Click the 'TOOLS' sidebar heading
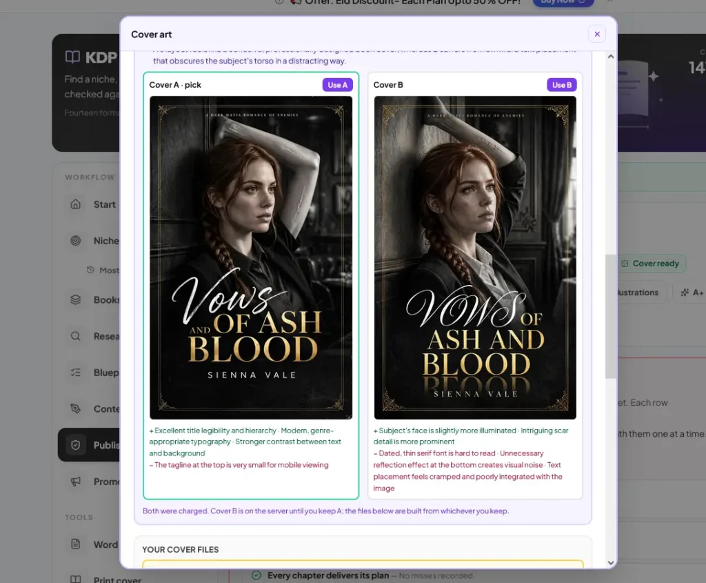The width and height of the screenshot is (706, 583). tap(79, 517)
